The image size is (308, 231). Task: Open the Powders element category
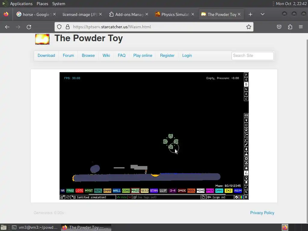tap(246, 154)
